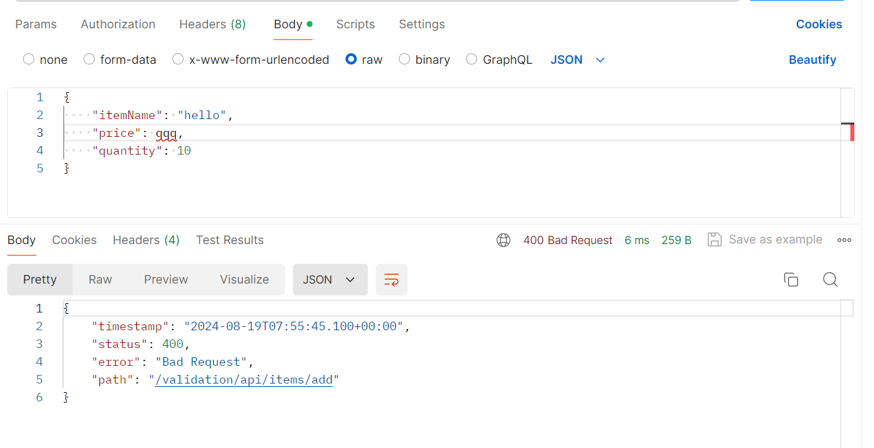This screenshot has width=874, height=448.
Task: Open the request body JSON language dropdown
Action: click(578, 60)
